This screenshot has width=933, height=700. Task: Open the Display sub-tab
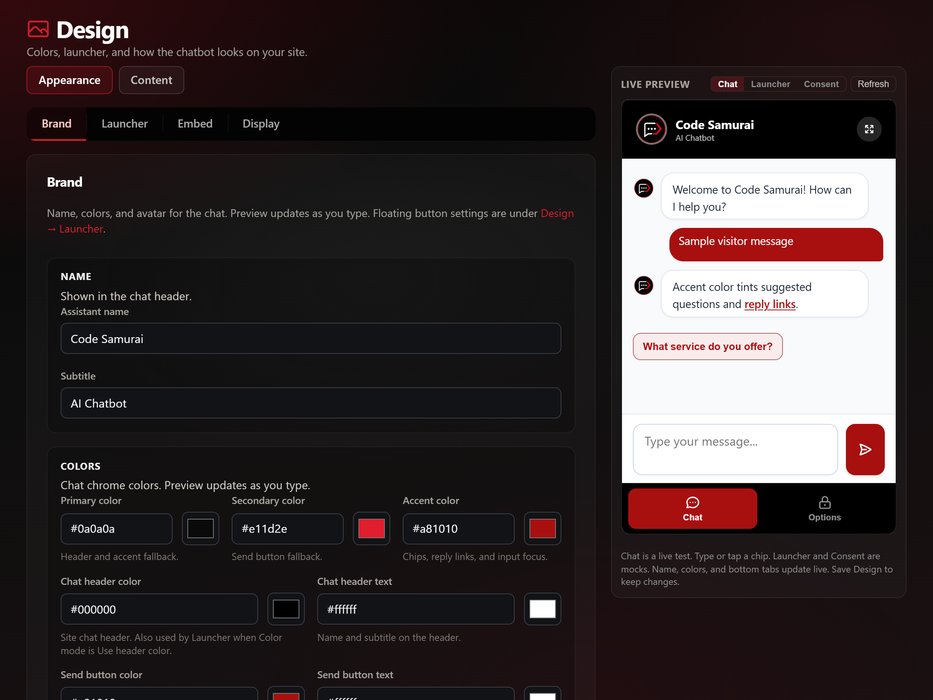pyautogui.click(x=261, y=124)
